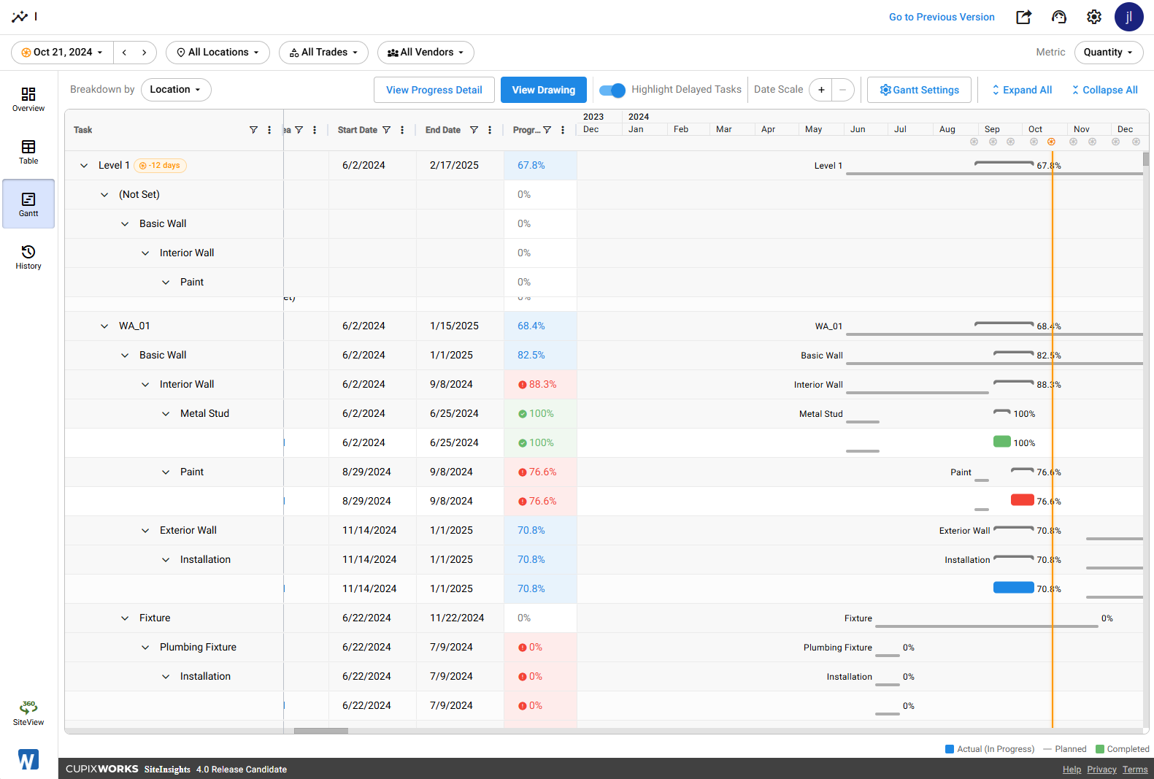Toggle Highlight Delayed Tasks switch
Screen dimensions: 1154x779
pyautogui.click(x=612, y=91)
